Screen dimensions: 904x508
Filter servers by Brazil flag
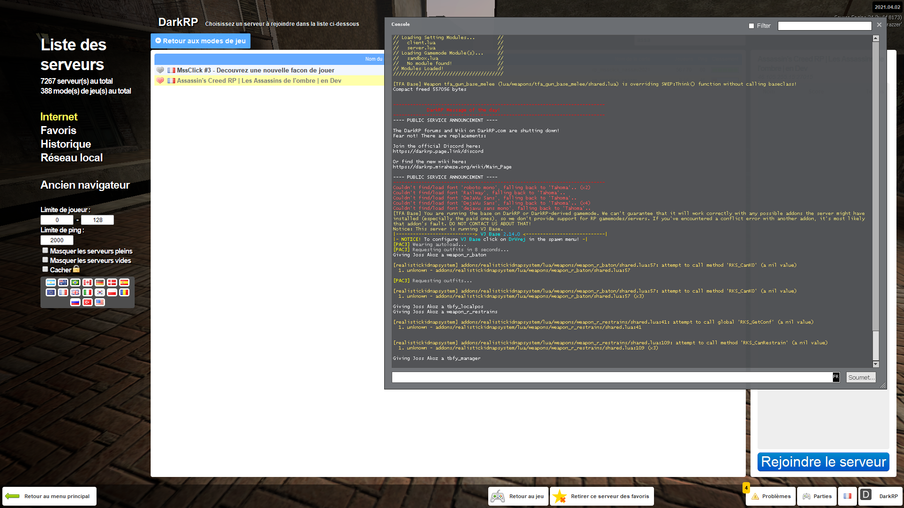(x=75, y=283)
